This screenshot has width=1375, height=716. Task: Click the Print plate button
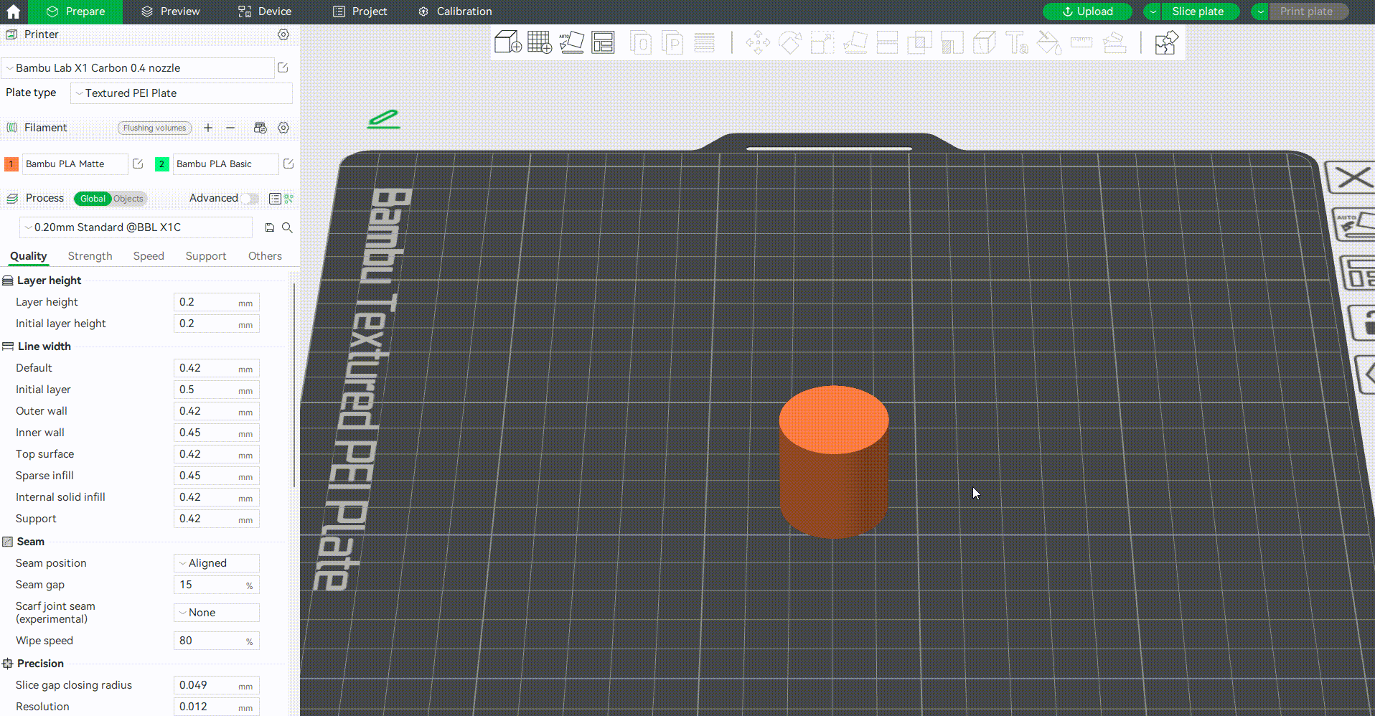1308,11
